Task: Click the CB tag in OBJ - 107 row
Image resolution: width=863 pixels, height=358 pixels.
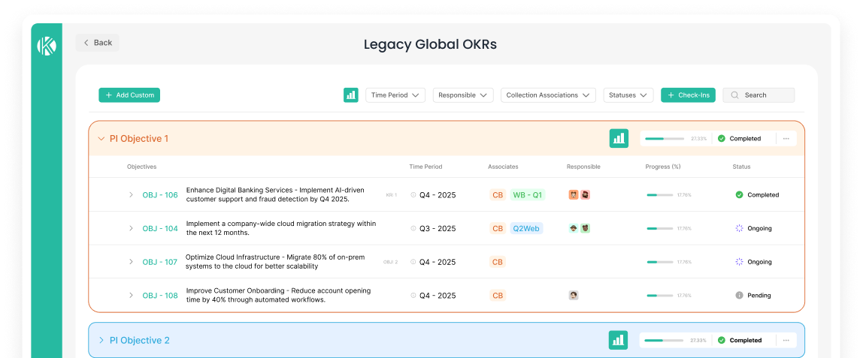Action: [x=498, y=262]
